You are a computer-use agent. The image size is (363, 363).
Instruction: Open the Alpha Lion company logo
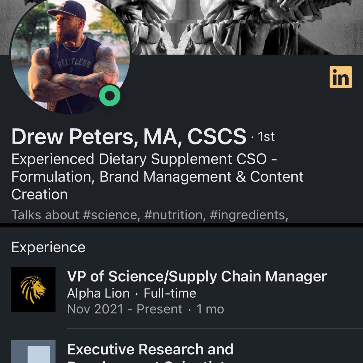pyautogui.click(x=33, y=289)
